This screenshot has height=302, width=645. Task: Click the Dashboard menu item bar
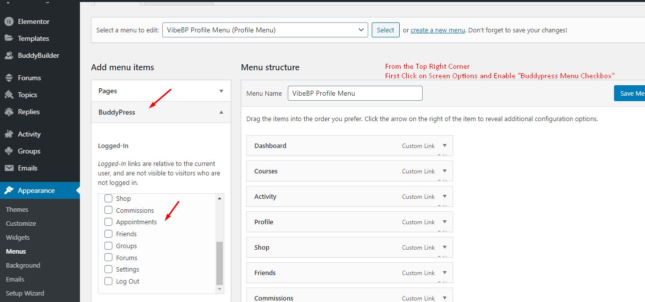pyautogui.click(x=350, y=146)
